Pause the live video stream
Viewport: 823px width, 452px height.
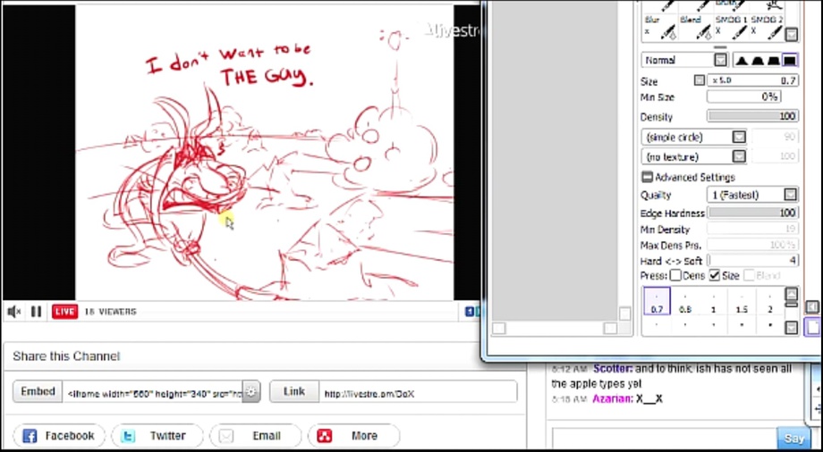pos(37,312)
